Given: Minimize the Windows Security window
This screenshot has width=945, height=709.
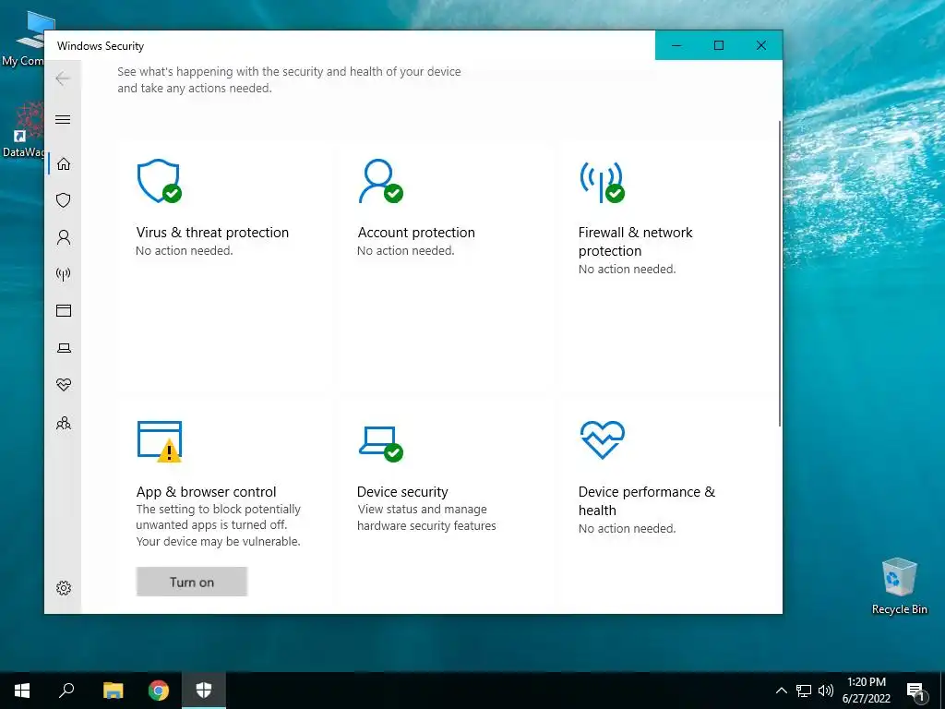Looking at the screenshot, I should pos(676,45).
